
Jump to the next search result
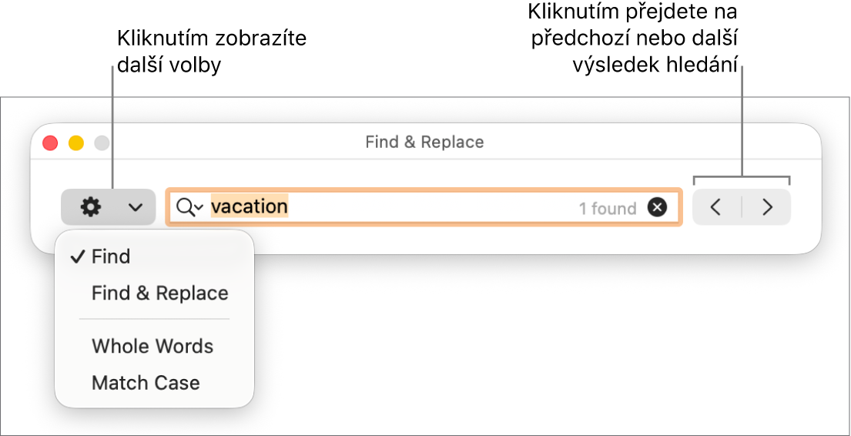coord(767,207)
